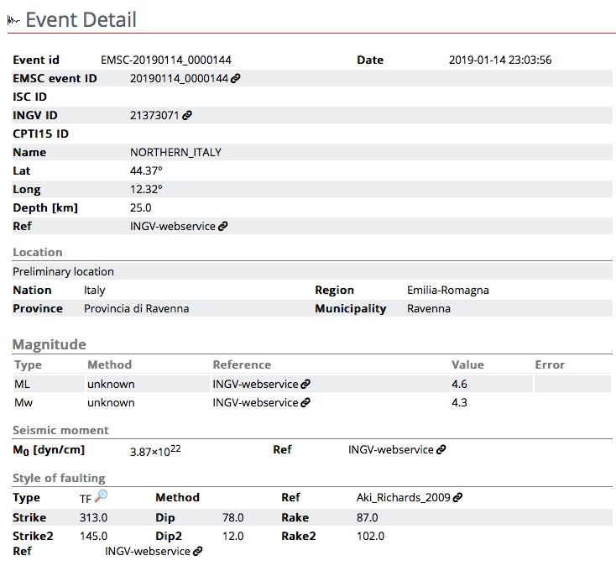Screen dimensions: 616x566
Task: Open the link icon beside INGV ID 21373071
Action: [x=187, y=116]
